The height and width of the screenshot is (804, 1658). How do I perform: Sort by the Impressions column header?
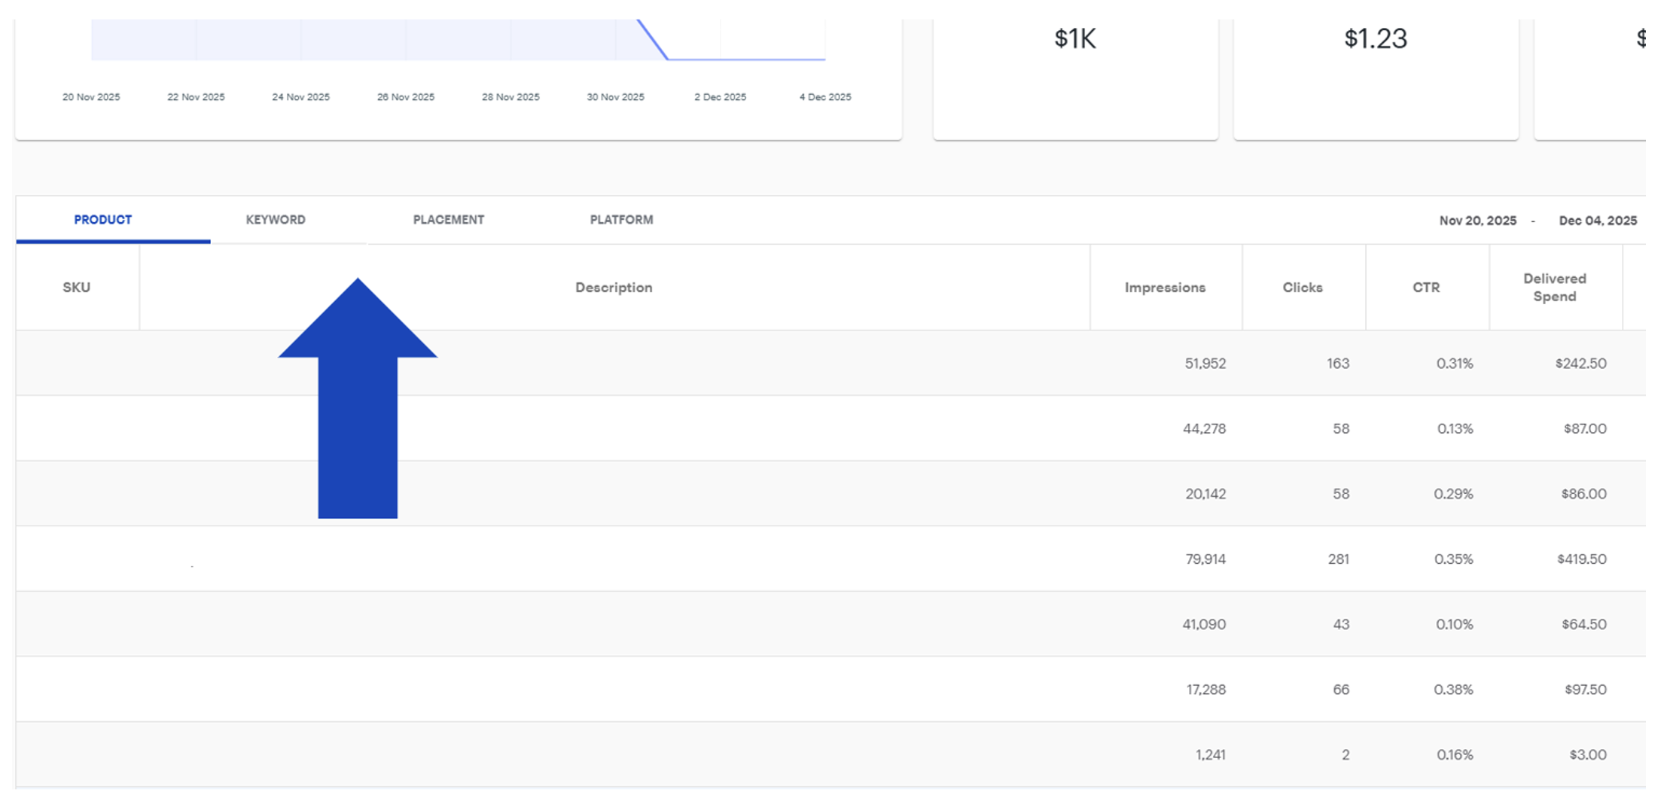pos(1164,288)
